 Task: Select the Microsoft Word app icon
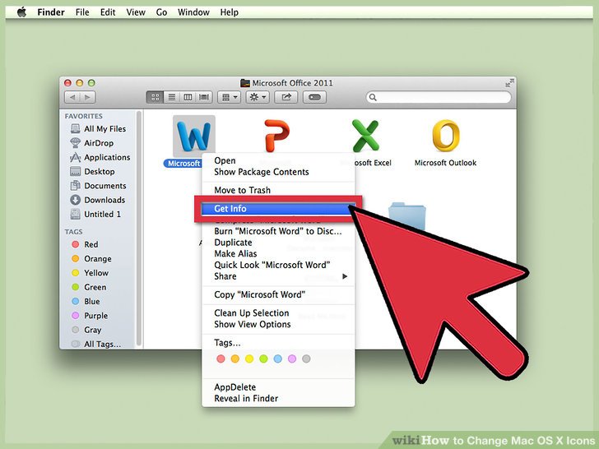click(x=194, y=136)
